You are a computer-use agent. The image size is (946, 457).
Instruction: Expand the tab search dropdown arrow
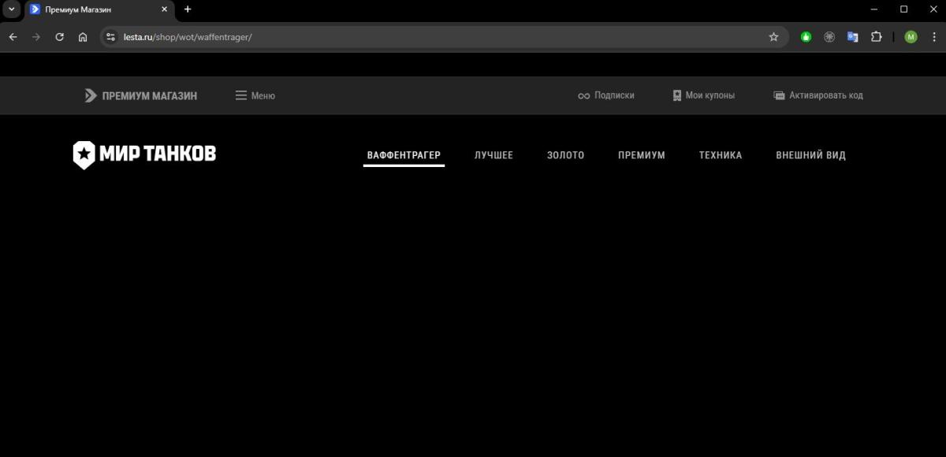pyautogui.click(x=11, y=9)
